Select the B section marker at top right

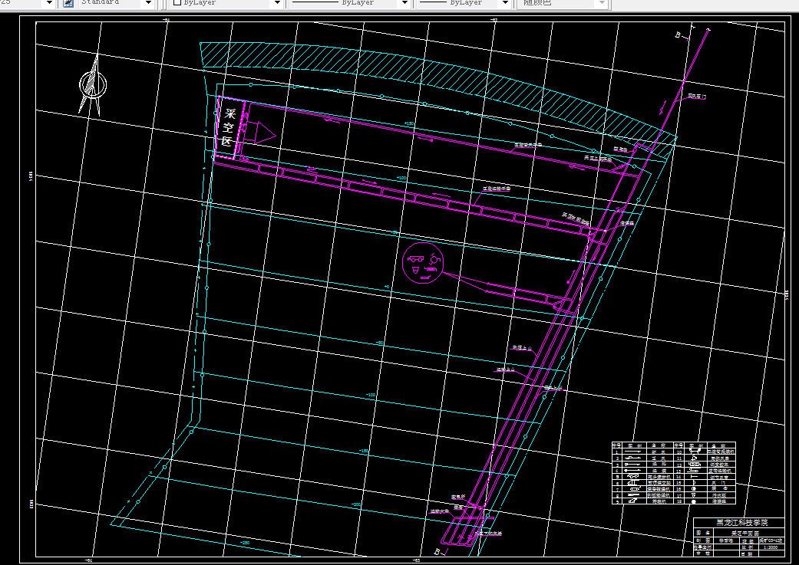point(678,35)
